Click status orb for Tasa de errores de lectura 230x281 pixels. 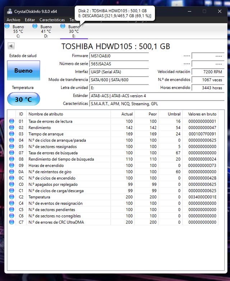(x=11, y=121)
